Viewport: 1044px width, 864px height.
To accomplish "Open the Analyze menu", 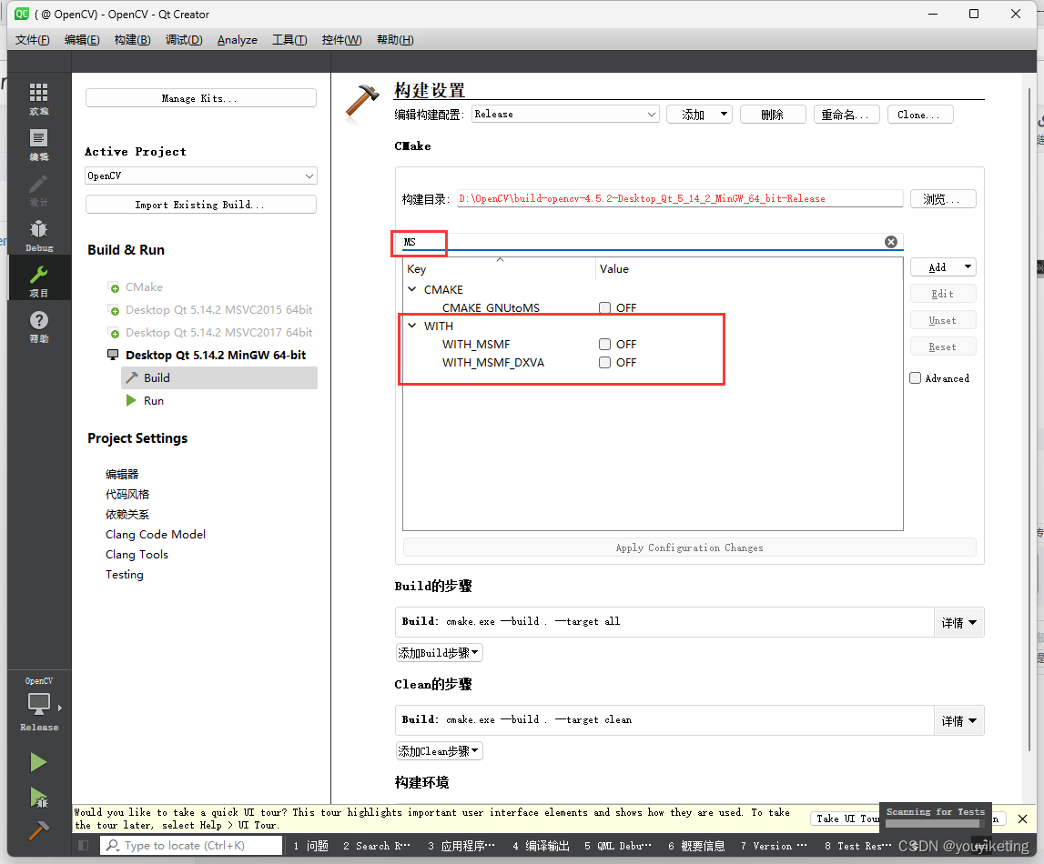I will [237, 40].
